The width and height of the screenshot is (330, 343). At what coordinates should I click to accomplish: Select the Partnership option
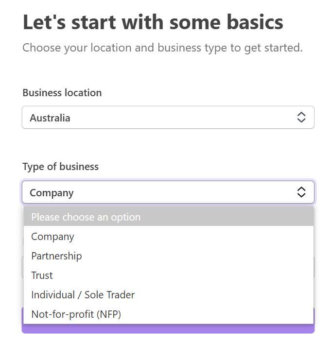[x=57, y=256]
